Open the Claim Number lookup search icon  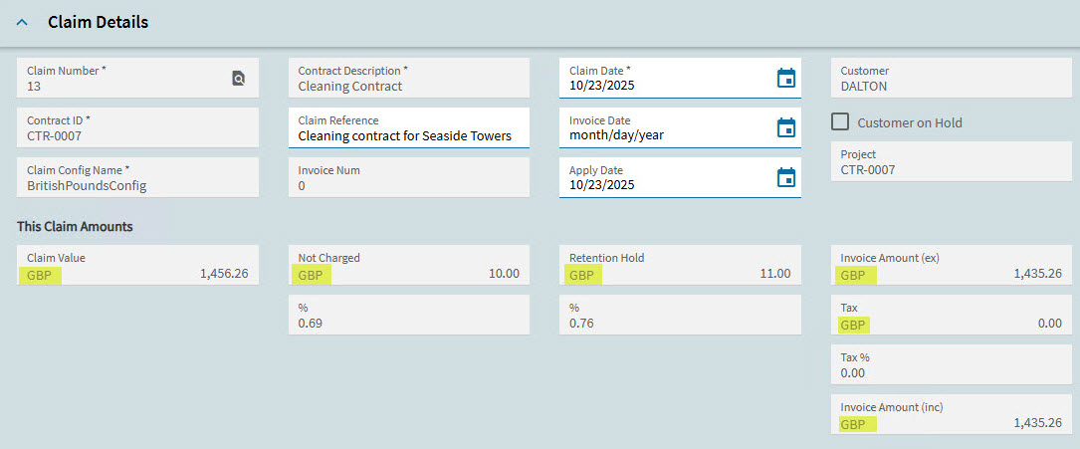[238, 79]
